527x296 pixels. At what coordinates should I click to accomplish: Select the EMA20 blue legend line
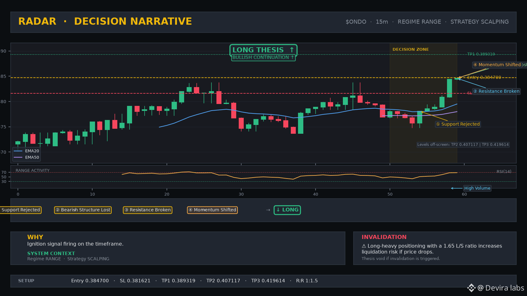tap(18, 151)
